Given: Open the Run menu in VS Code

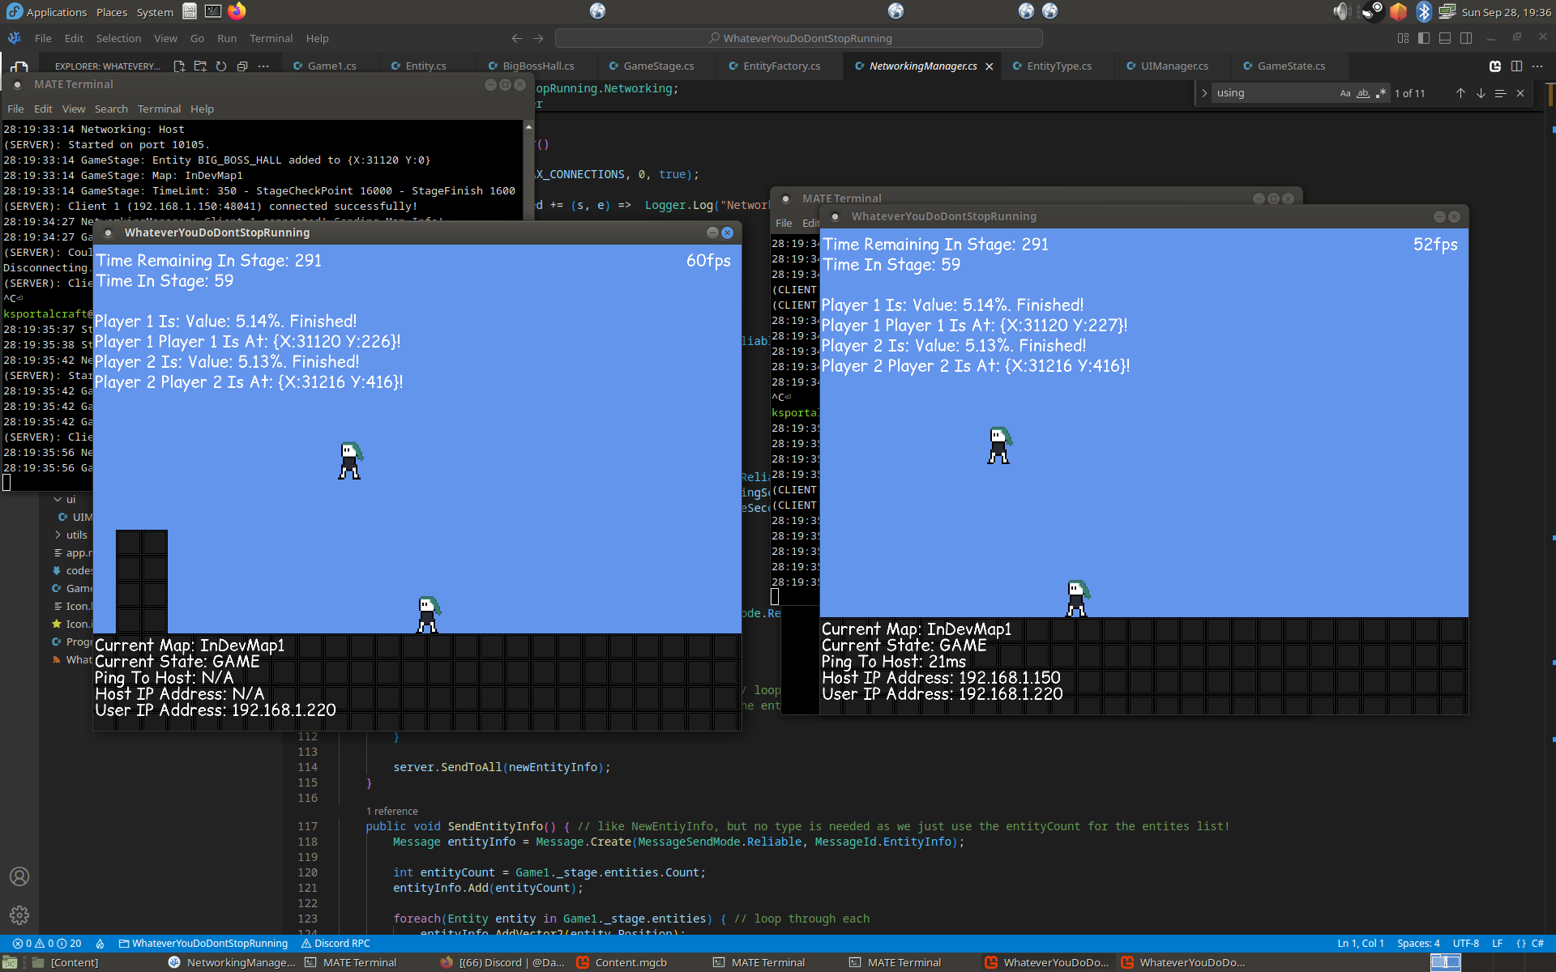Looking at the screenshot, I should [x=227, y=38].
